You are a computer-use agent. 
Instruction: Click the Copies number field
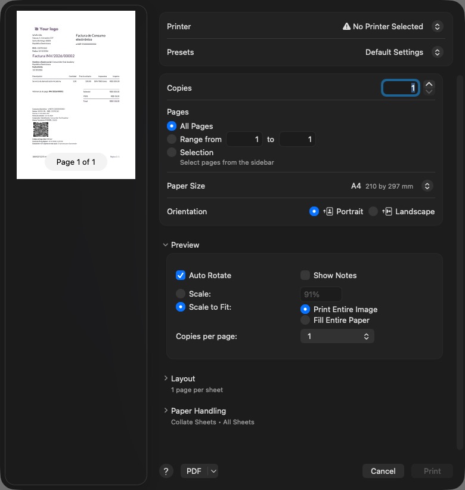tap(401, 88)
